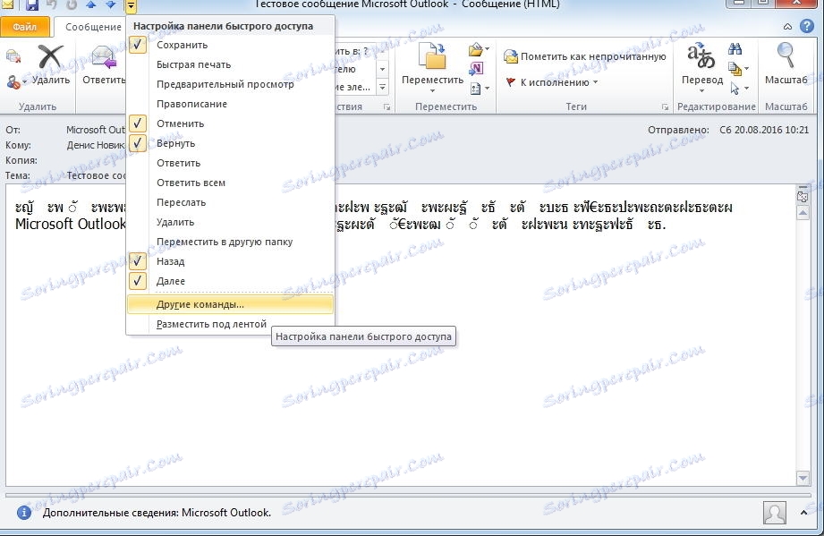Click the binoculars Find icon

[x=735, y=49]
